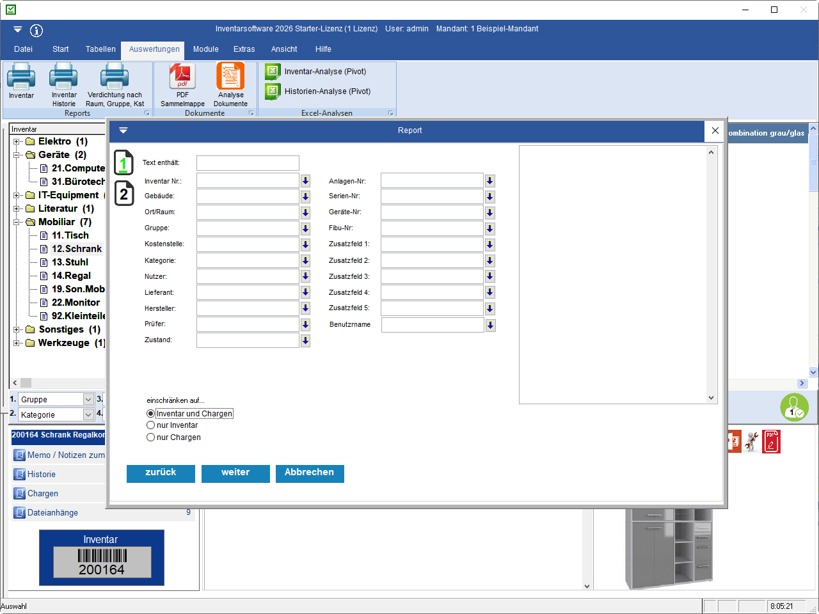Open the Memo / Notizen section
This screenshot has height=614, width=819.
(59, 455)
